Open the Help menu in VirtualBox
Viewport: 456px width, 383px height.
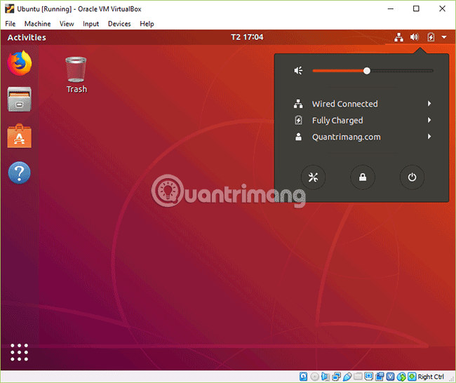(x=147, y=24)
